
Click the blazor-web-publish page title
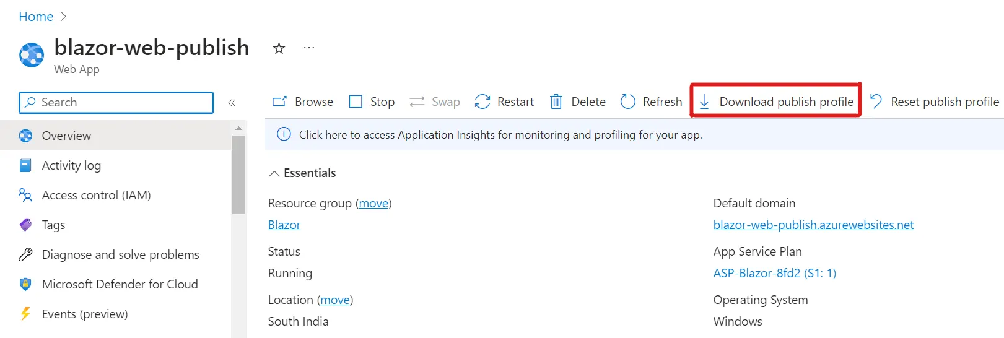(x=152, y=48)
